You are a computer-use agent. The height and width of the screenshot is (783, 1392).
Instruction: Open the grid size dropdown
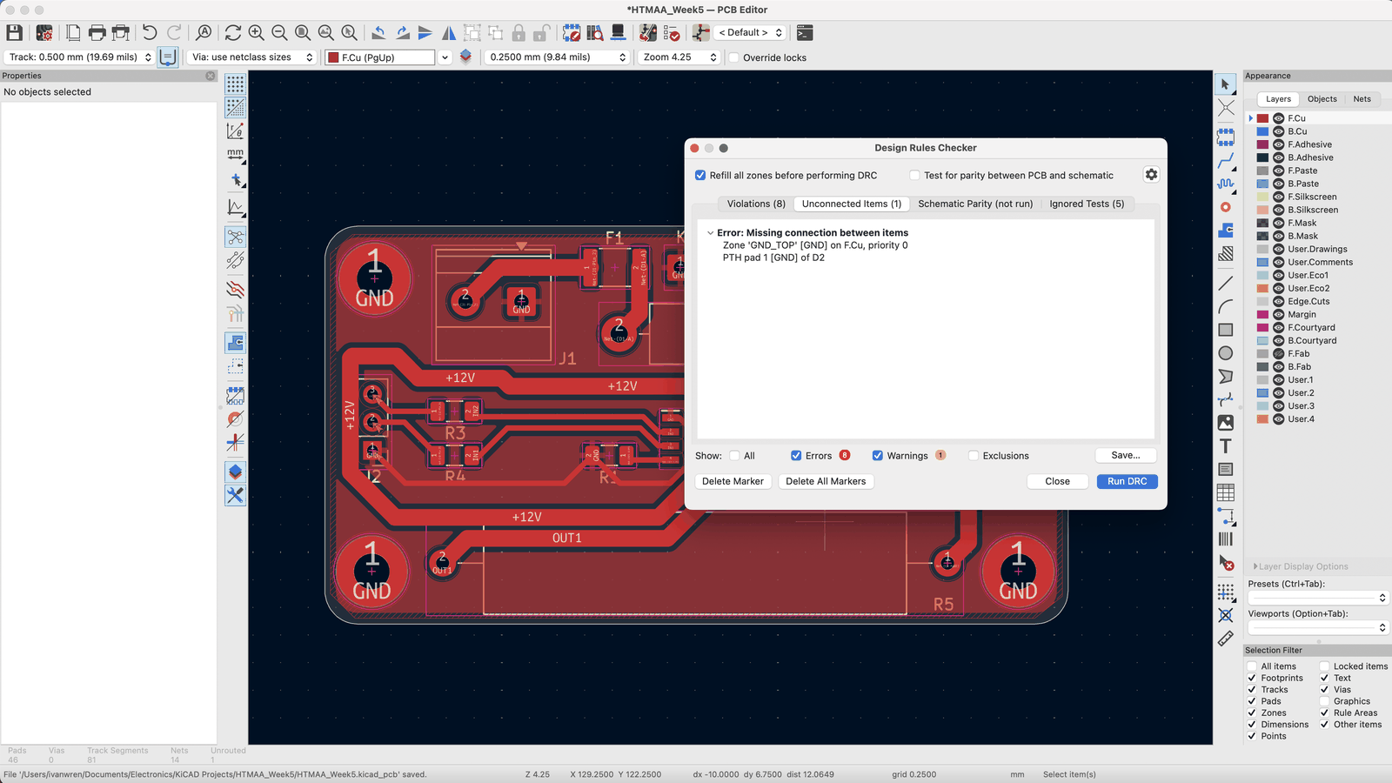[557, 57]
